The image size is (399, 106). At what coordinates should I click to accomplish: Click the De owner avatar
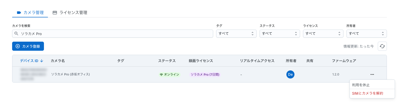point(290,74)
